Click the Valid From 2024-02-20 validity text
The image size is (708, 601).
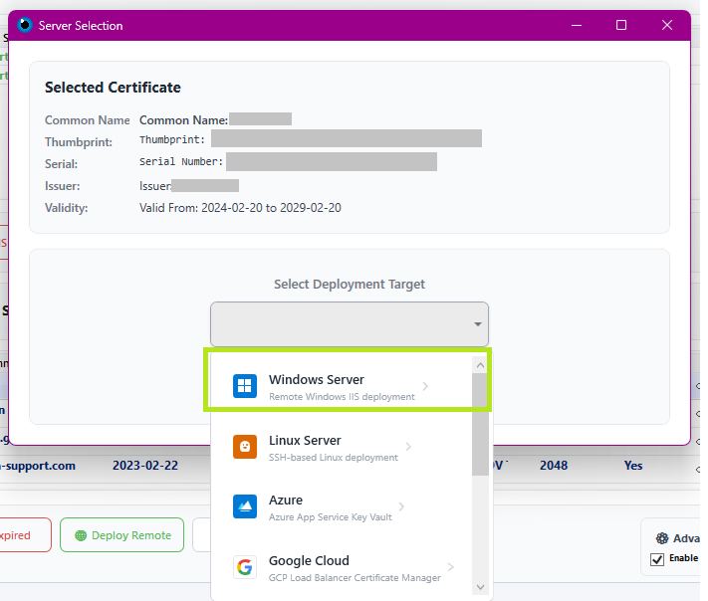[x=240, y=208]
